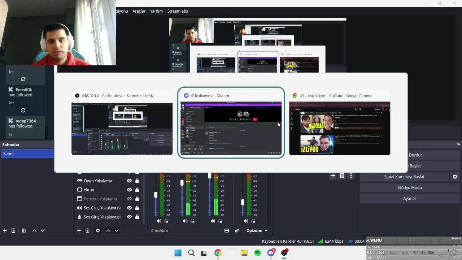Add a new scene with plus icon under Sahneler
This screenshot has width=462, height=260.
tap(5, 230)
